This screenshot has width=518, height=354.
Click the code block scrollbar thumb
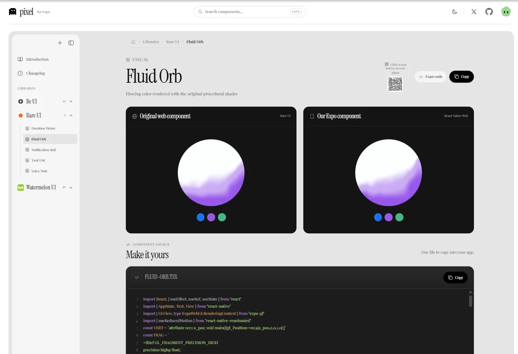pyautogui.click(x=470, y=301)
